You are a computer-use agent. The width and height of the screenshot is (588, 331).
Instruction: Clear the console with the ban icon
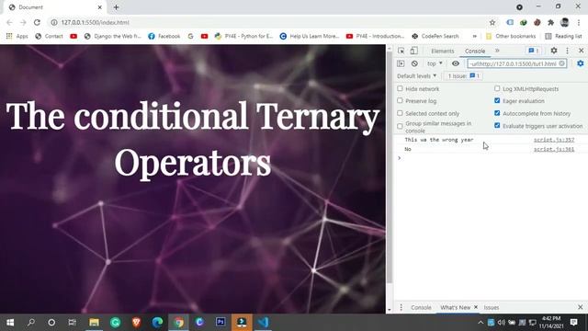(414, 63)
